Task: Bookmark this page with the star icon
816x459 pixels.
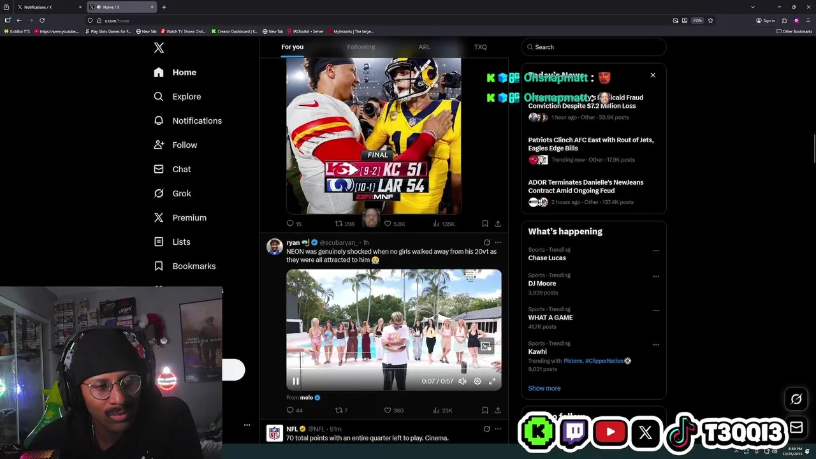Action: point(710,20)
